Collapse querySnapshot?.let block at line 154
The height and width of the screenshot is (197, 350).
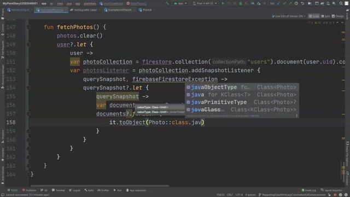(x=28, y=88)
